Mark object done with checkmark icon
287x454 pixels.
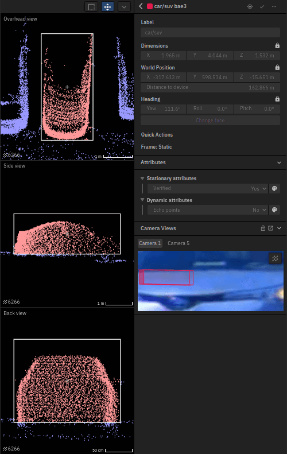click(262, 6)
